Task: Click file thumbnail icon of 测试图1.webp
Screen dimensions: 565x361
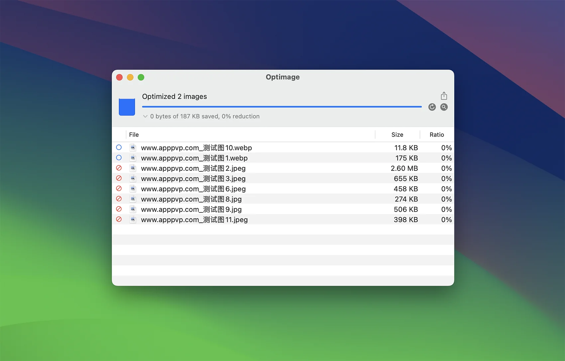Action: [133, 158]
